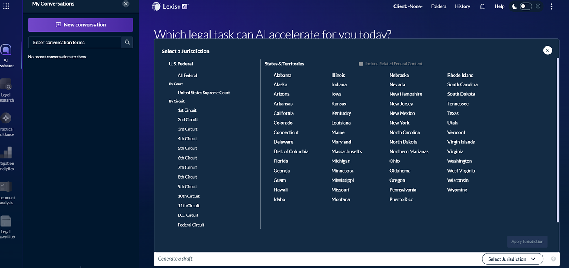
Task: Close the My Conversations panel
Action: click(126, 4)
